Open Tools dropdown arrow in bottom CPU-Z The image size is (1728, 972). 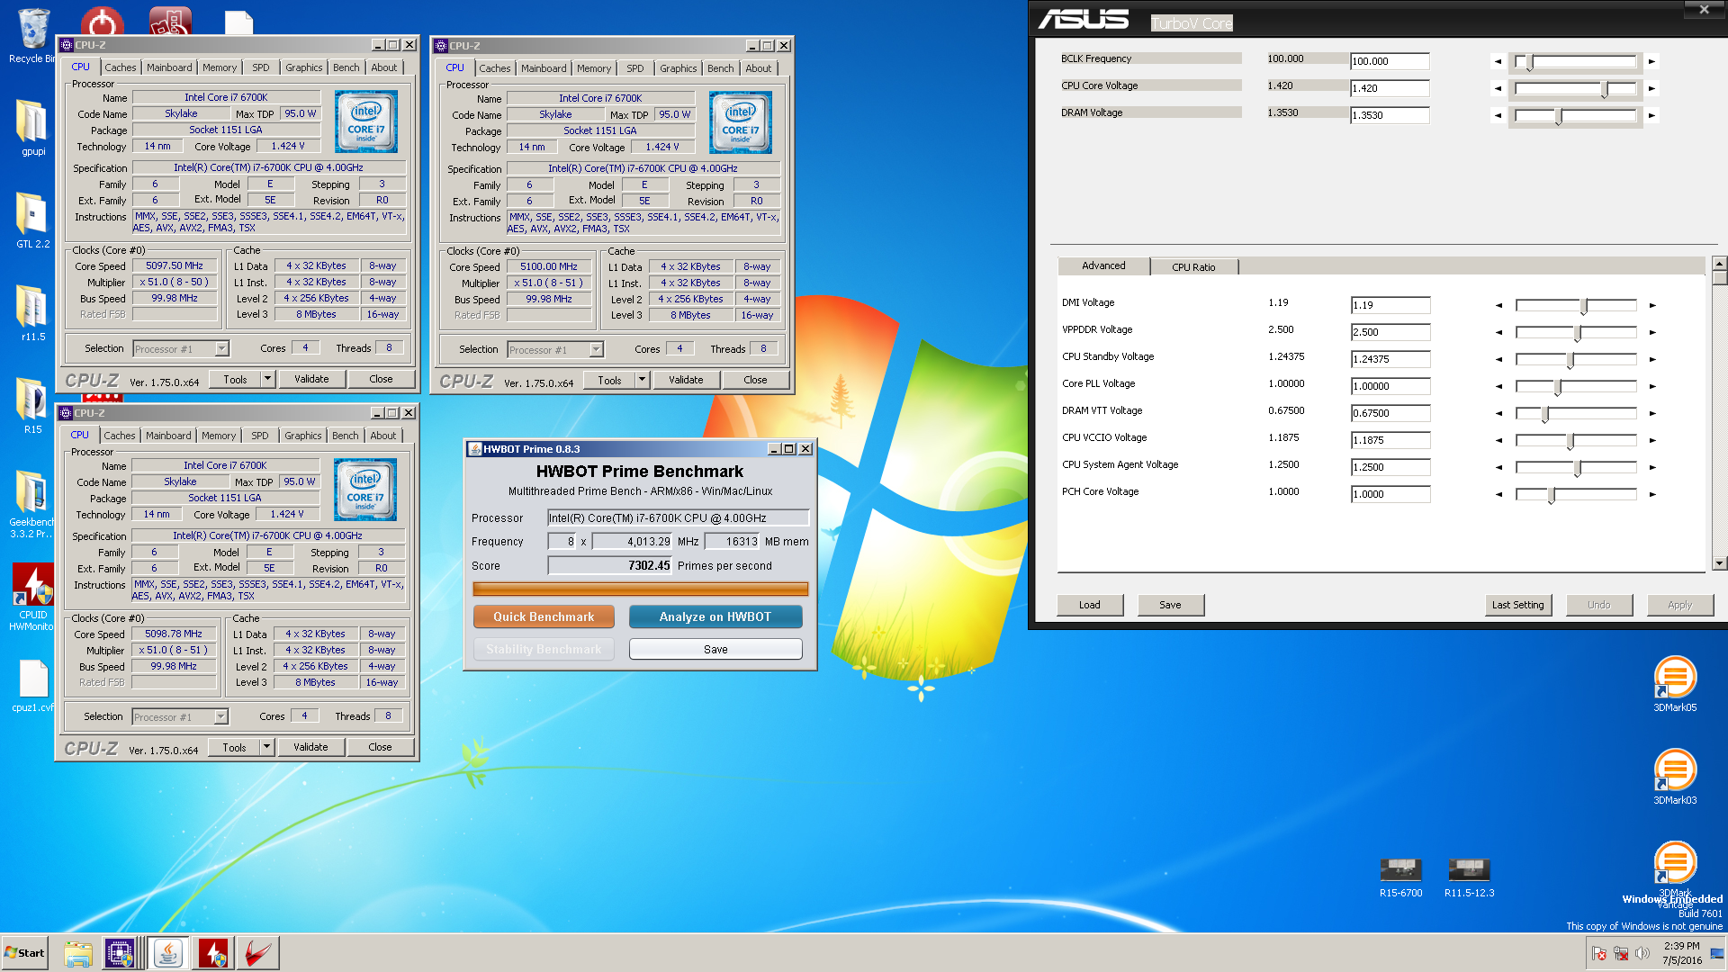[266, 747]
